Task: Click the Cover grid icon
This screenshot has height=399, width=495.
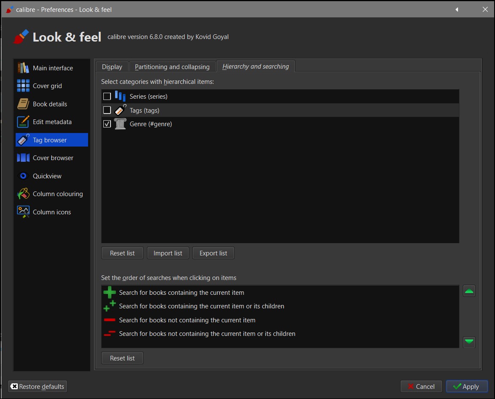Action: [x=23, y=86]
